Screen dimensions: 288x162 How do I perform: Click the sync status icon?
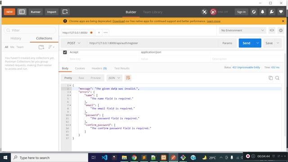coord(213,12)
